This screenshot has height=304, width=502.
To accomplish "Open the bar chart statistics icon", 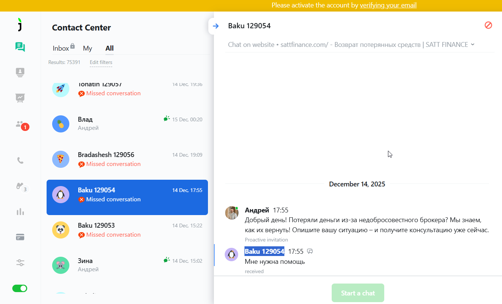I will (x=20, y=212).
